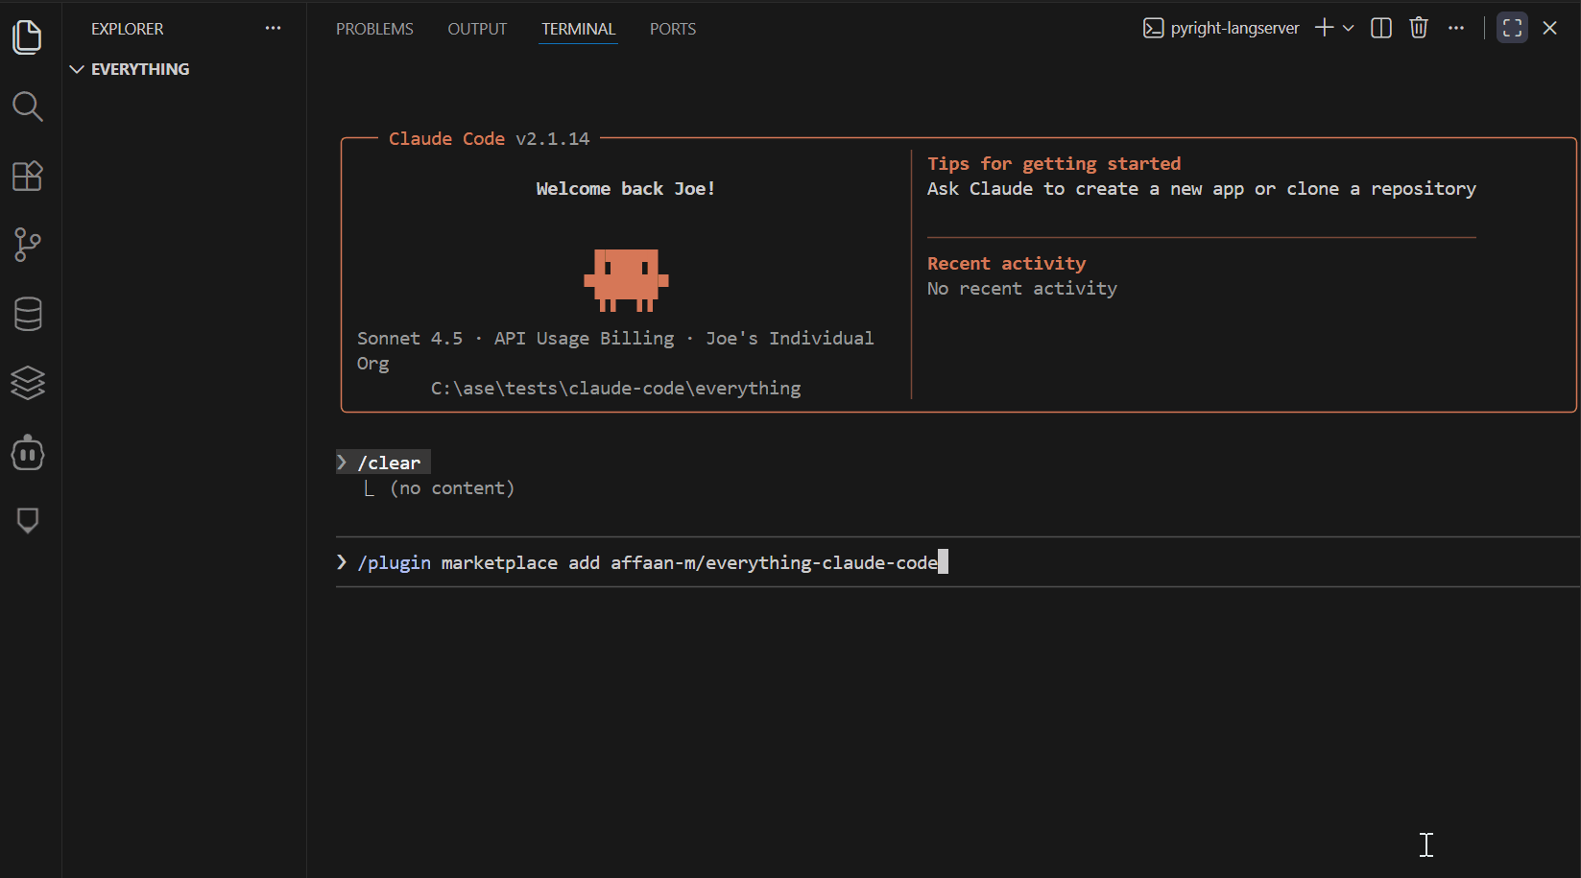This screenshot has width=1581, height=878.
Task: Click the 'Claude Code v2.1.14' title
Action: point(490,139)
